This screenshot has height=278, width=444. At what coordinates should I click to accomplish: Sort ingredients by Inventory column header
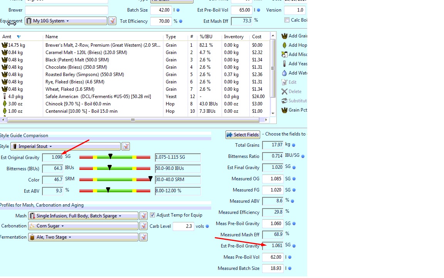[234, 37]
